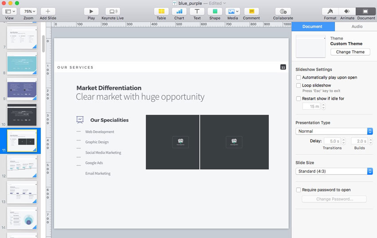Screen dimensions: 377x238
Task: Play the slideshow
Action: pos(91,11)
